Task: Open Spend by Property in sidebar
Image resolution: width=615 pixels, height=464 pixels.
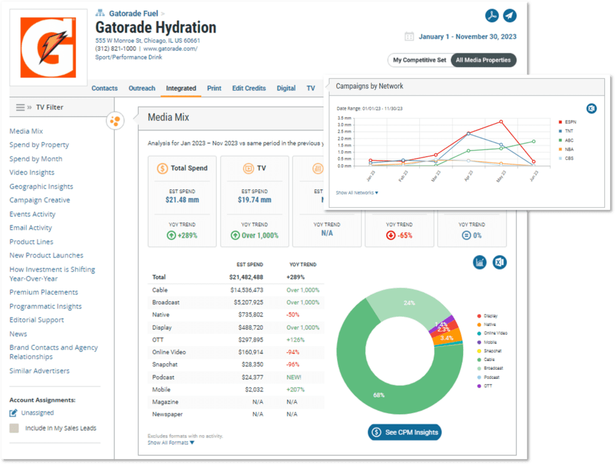Action: coord(39,145)
